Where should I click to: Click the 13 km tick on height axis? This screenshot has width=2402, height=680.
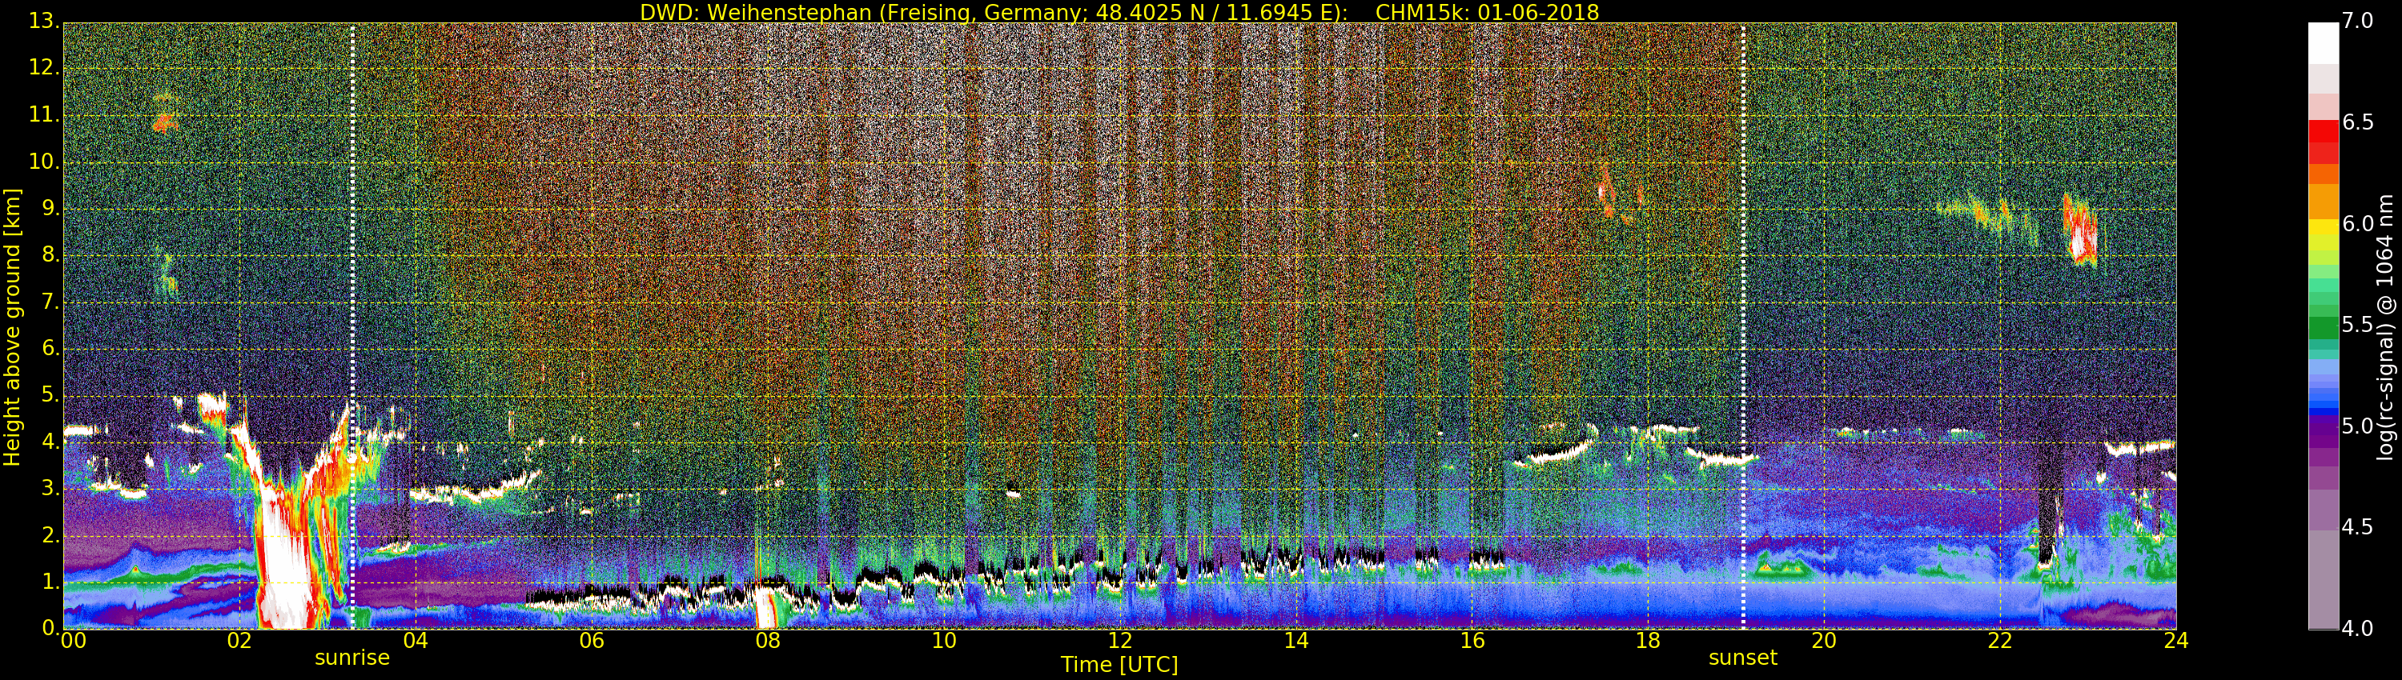click(x=42, y=21)
